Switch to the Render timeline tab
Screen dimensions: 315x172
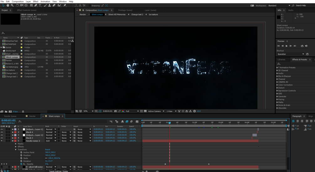(x=32, y=116)
